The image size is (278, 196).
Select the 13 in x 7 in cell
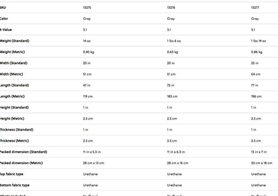(259, 152)
